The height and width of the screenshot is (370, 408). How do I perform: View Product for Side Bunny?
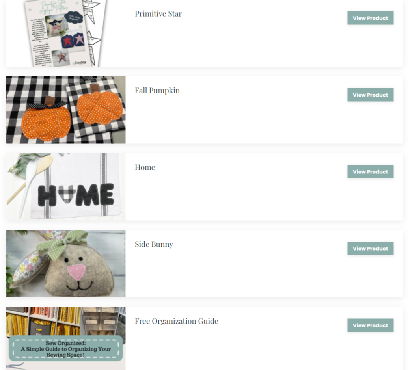click(370, 249)
